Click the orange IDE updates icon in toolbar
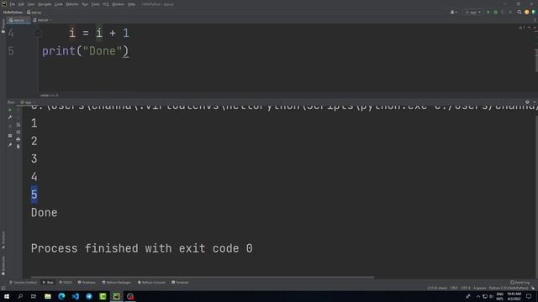The height and width of the screenshot is (302, 538). click(527, 12)
